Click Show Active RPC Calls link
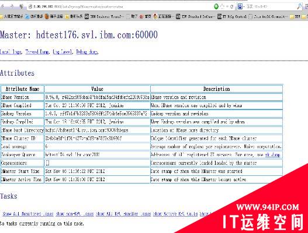 point(175,214)
